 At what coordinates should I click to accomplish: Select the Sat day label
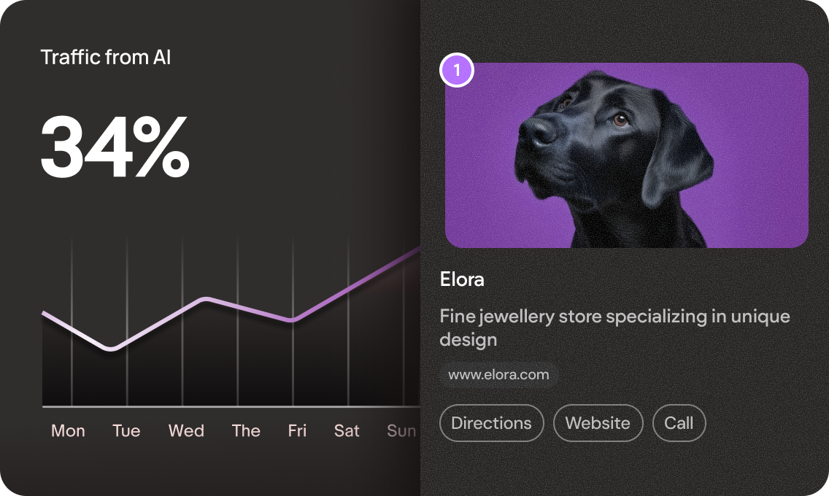347,431
